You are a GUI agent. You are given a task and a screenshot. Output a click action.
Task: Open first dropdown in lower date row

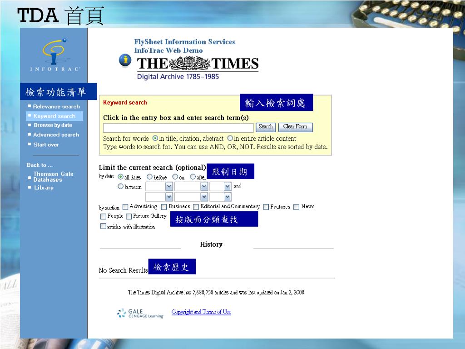[x=159, y=197]
